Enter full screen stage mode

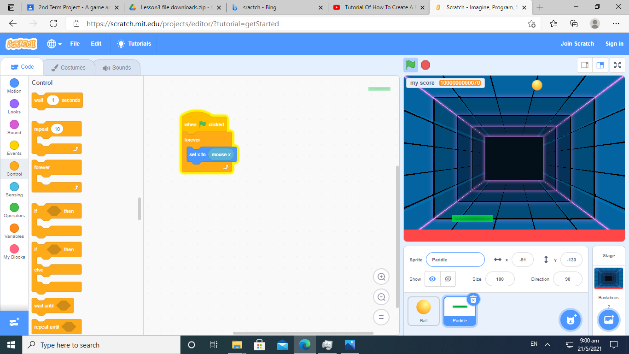(617, 65)
